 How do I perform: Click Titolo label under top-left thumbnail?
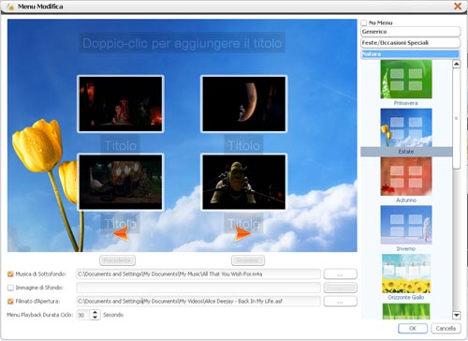tap(120, 145)
